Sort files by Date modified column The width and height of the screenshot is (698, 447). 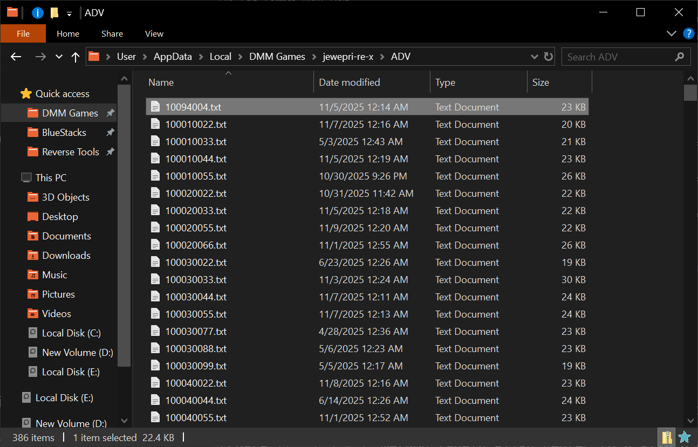tap(350, 82)
